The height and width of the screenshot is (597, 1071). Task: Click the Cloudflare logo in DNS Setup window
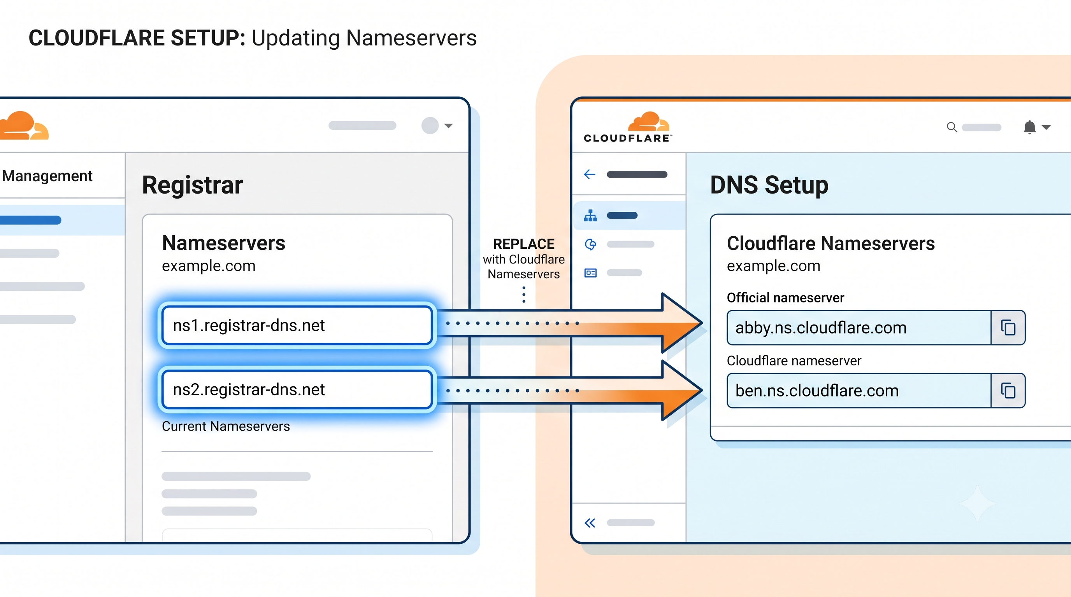[x=627, y=127]
